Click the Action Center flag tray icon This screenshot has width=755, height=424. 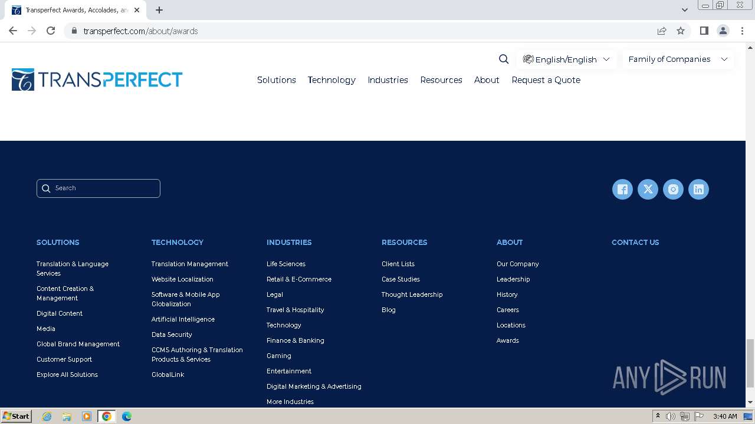tap(699, 416)
